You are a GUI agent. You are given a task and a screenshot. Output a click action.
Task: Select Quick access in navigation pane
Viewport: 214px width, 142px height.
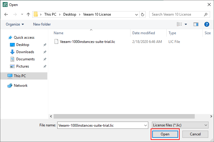tap(24, 38)
